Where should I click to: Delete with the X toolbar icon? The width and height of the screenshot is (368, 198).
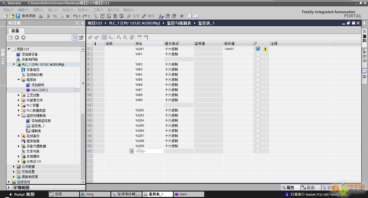click(68, 16)
